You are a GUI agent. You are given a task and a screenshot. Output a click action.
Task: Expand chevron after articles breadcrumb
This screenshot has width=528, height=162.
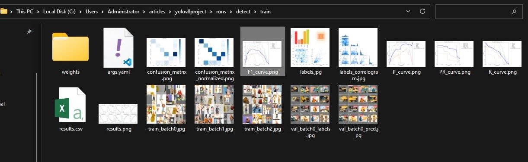(x=170, y=12)
